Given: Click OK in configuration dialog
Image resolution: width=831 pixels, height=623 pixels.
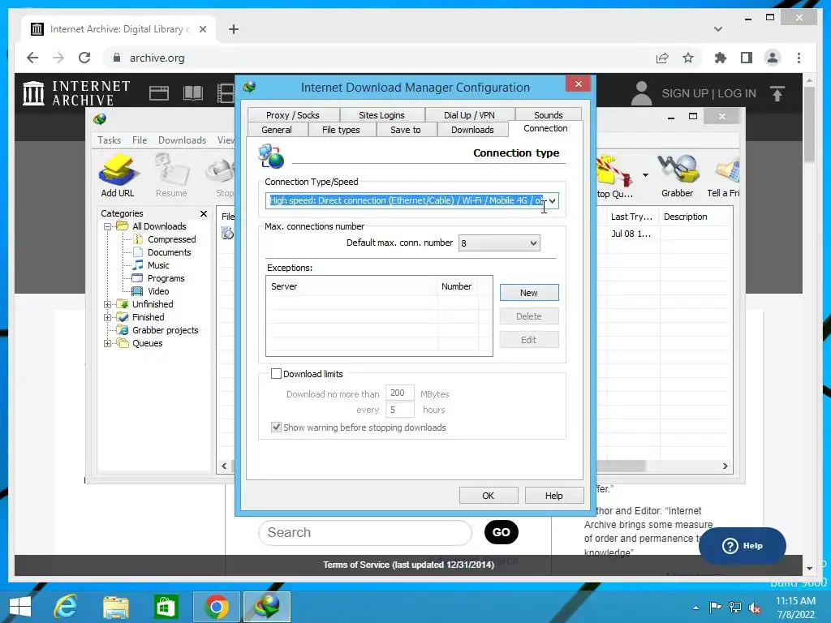Looking at the screenshot, I should pyautogui.click(x=488, y=496).
